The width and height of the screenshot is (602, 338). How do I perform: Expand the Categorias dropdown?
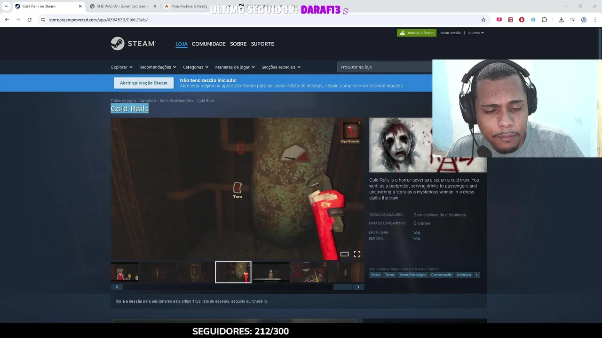point(196,67)
